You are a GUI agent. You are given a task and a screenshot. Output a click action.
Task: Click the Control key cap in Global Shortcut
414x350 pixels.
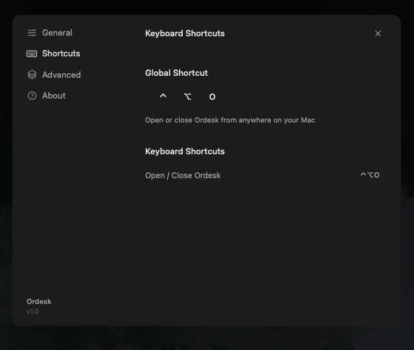coord(163,97)
